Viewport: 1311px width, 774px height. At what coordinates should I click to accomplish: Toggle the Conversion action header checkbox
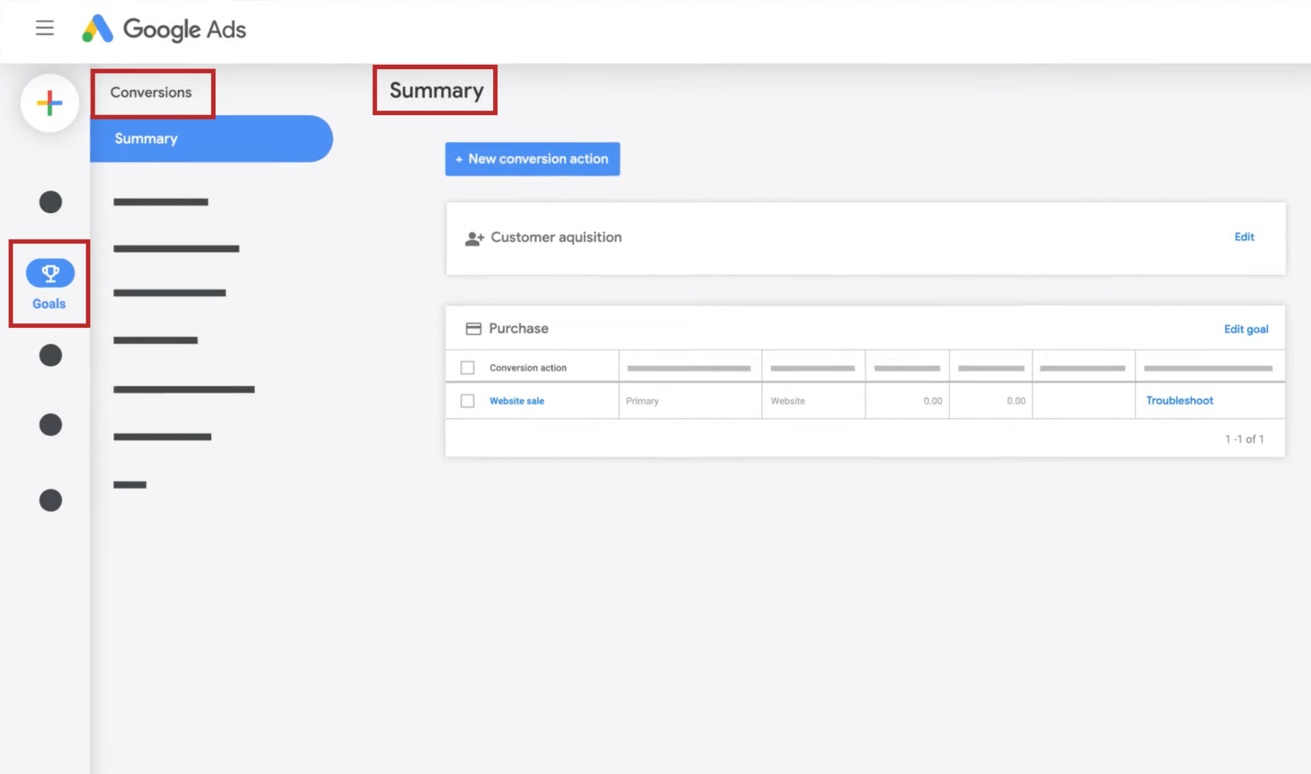pyautogui.click(x=467, y=367)
